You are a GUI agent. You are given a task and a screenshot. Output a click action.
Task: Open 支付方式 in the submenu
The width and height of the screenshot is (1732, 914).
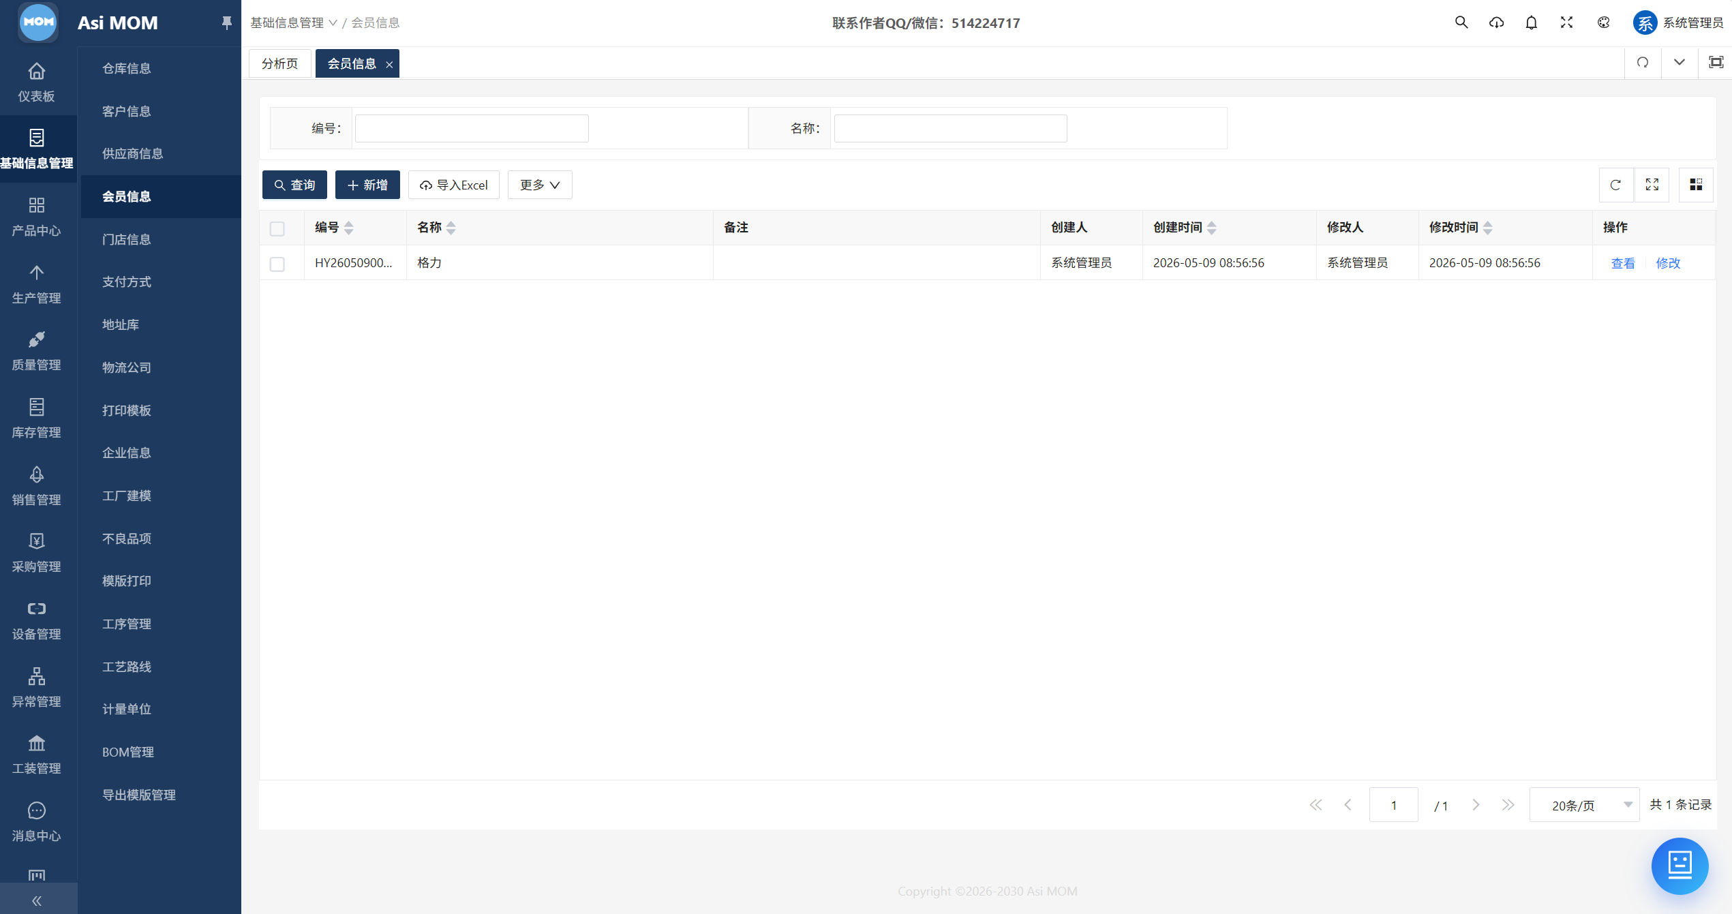pos(127,281)
